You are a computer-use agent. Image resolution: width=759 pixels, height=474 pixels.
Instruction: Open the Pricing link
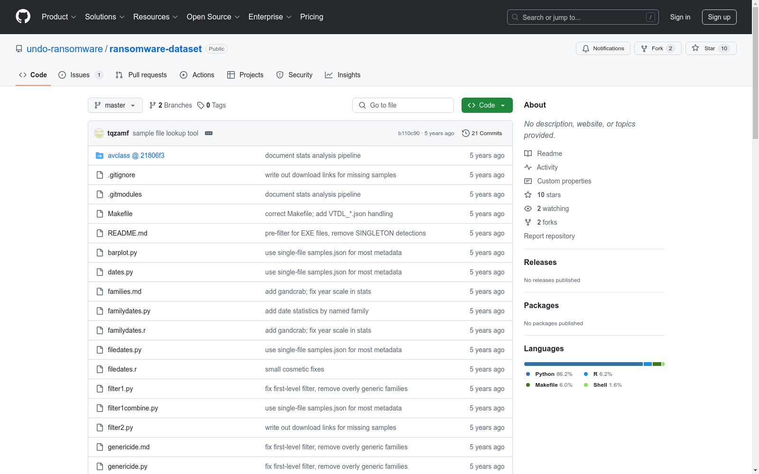[312, 17]
